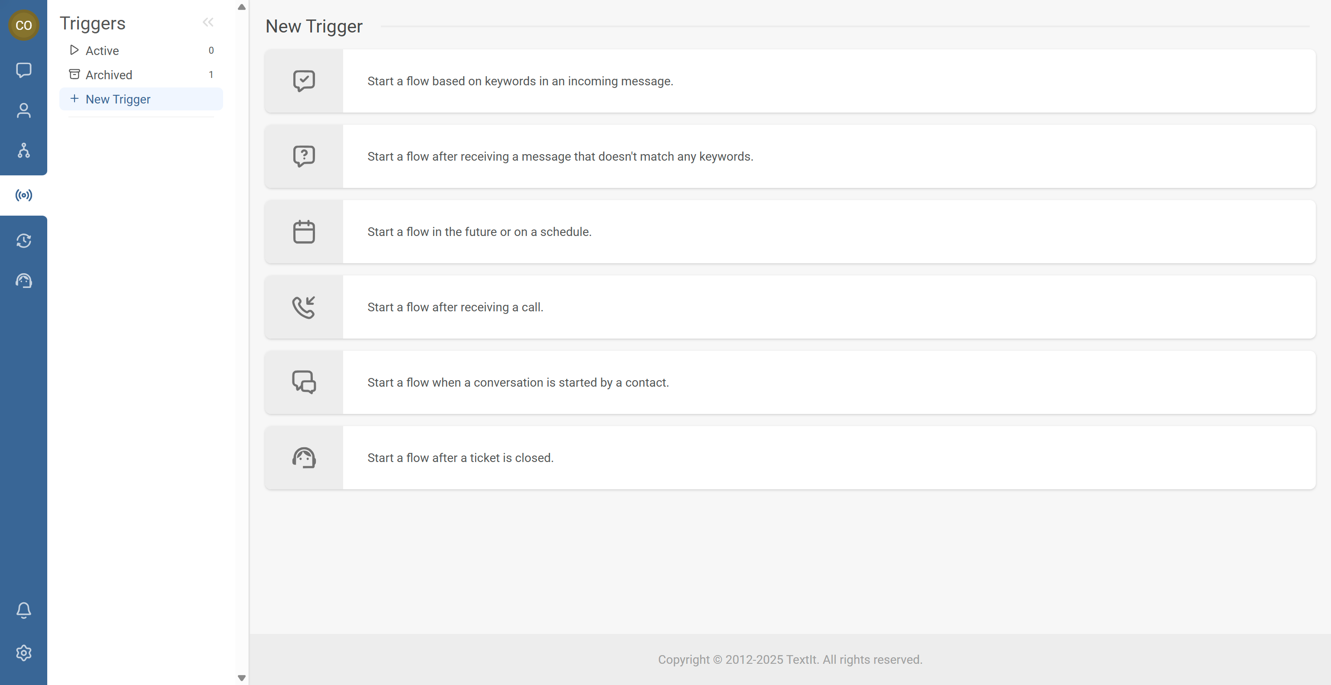Viewport: 1331px width, 685px height.
Task: Open the Campaigns clock sidebar icon
Action: click(x=23, y=241)
